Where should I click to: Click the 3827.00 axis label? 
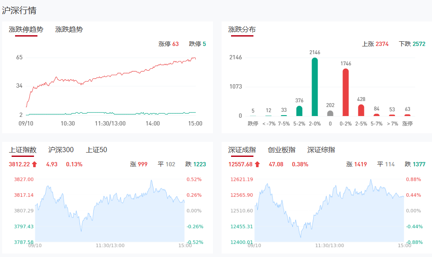[24, 179]
